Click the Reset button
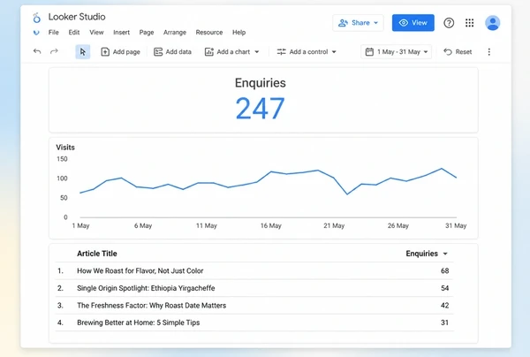This screenshot has width=530, height=357. pos(458,52)
